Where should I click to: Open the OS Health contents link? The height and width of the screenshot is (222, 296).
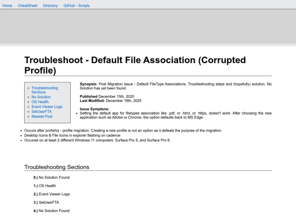[x=41, y=102]
